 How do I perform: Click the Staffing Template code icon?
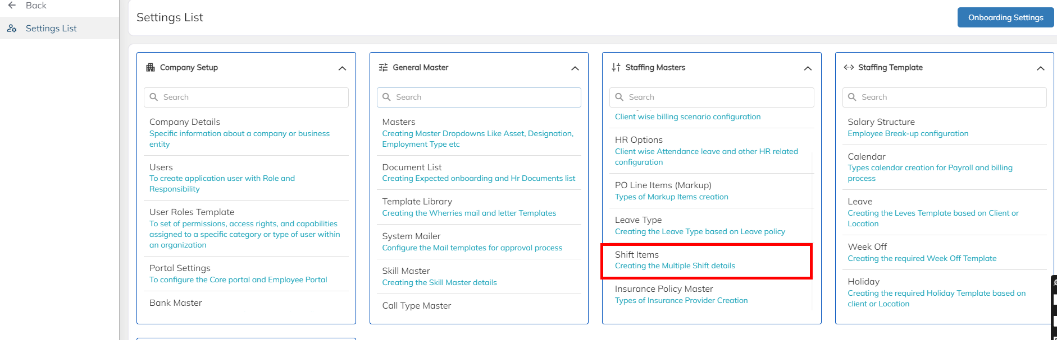pos(849,67)
